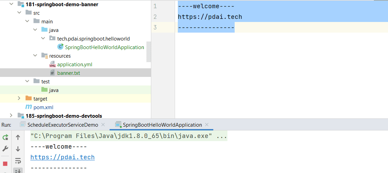Expand the 185-springboot-demo-devtools module
This screenshot has height=173, width=388.
coord(11,116)
